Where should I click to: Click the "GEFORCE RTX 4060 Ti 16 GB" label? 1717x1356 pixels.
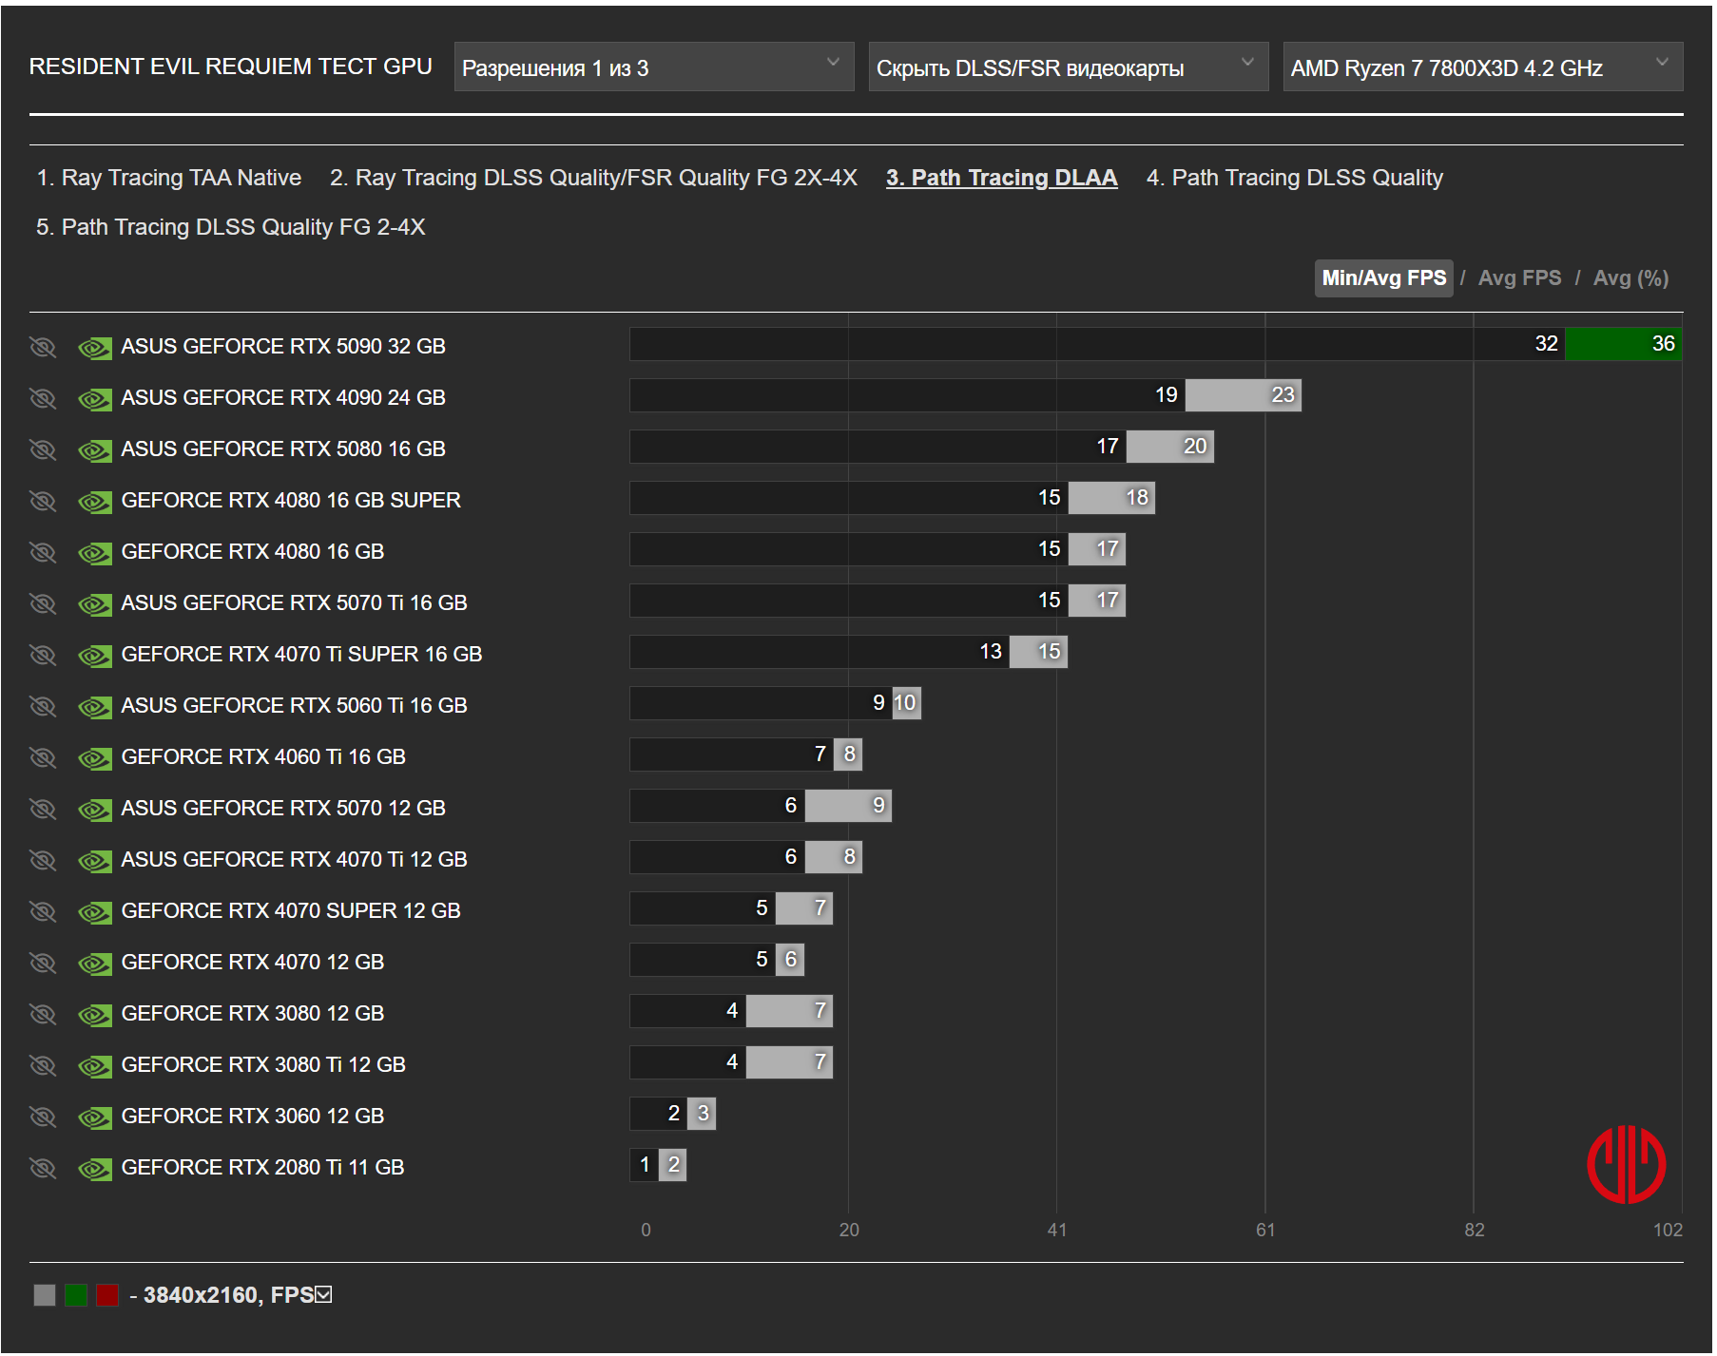click(263, 757)
